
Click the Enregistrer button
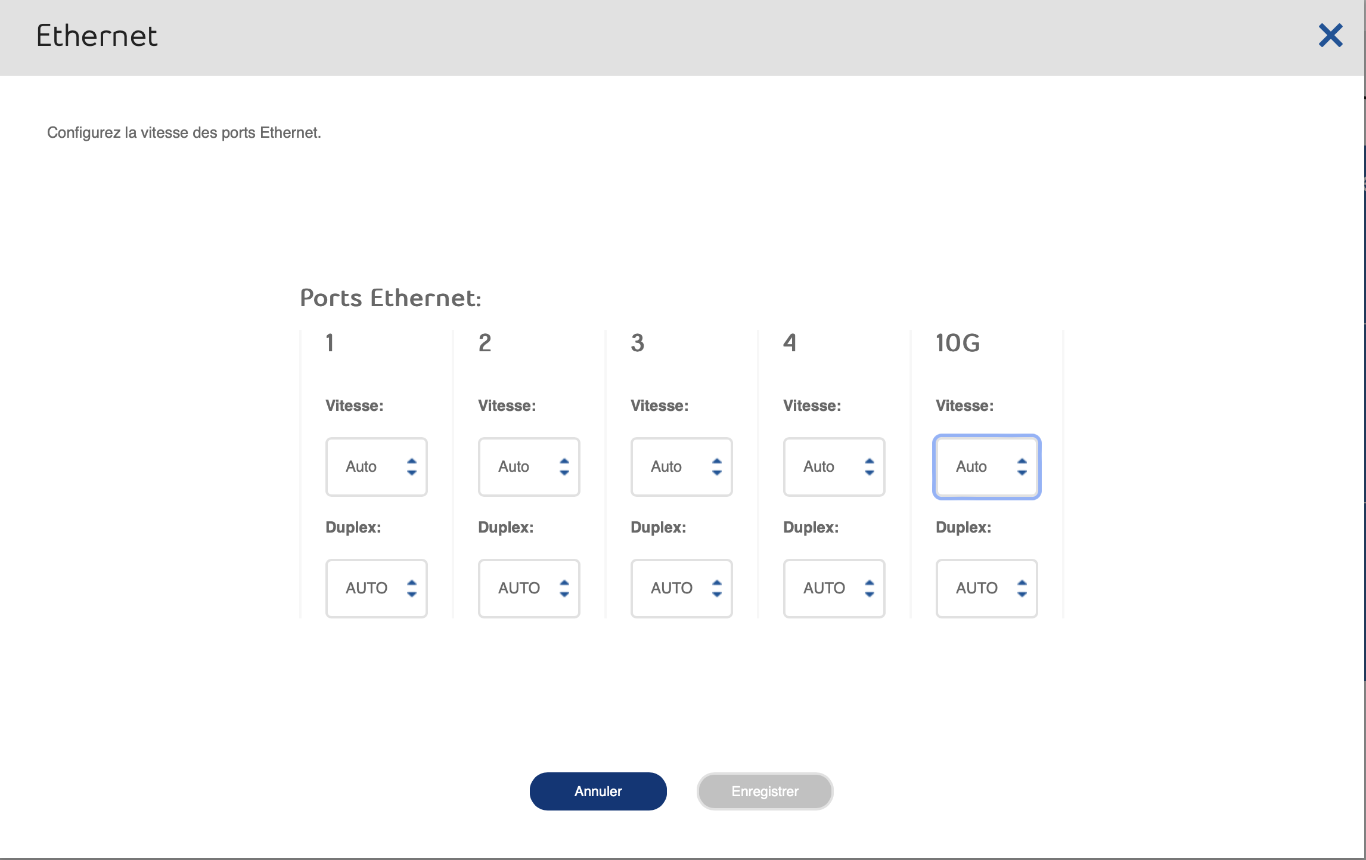coord(765,791)
